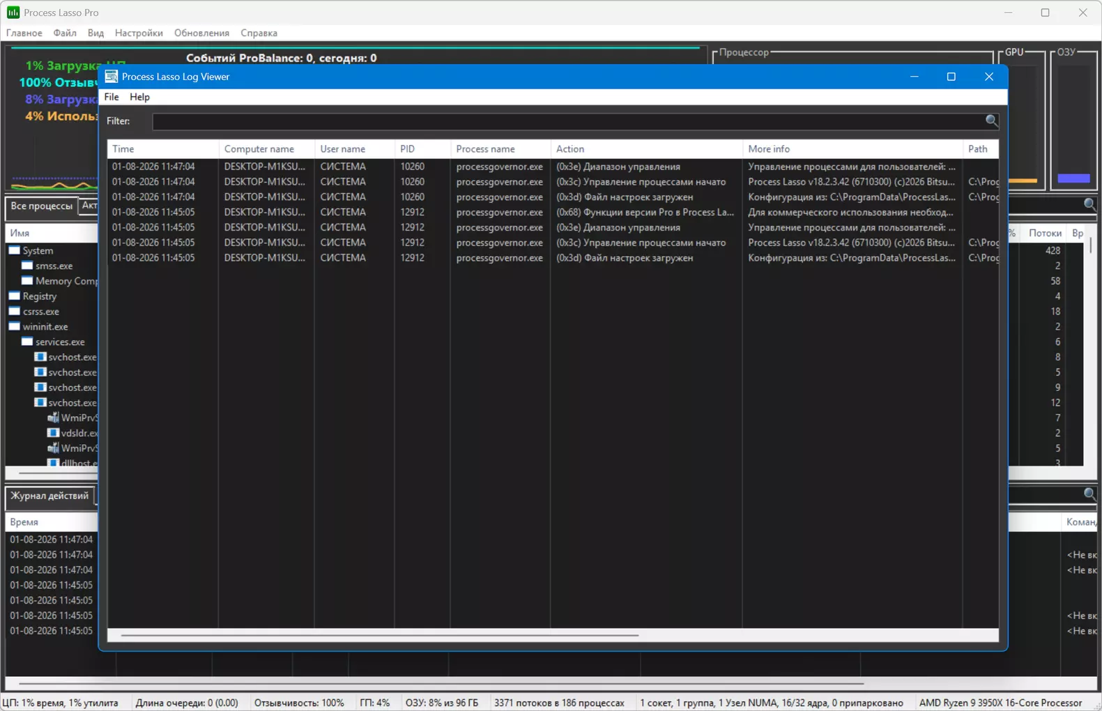This screenshot has height=711, width=1102.
Task: Click the Длина очереди status entry
Action: coord(187,703)
